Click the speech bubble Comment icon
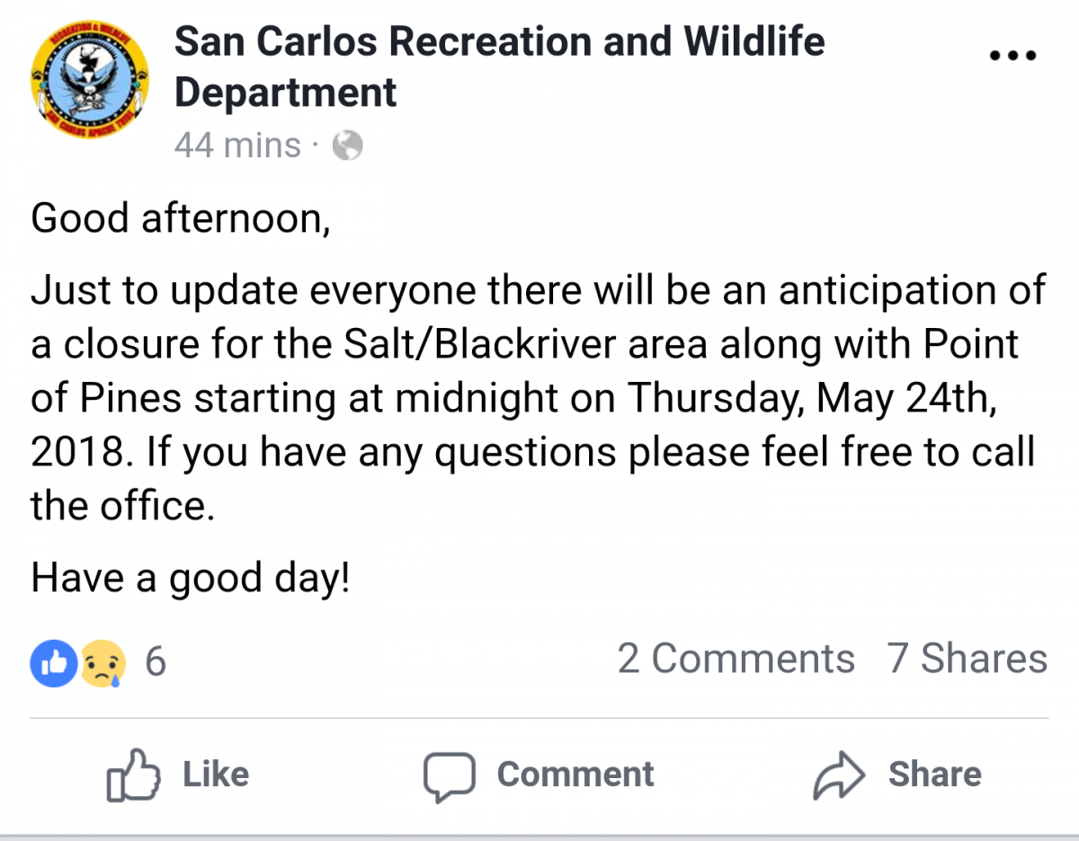The width and height of the screenshot is (1079, 841). coord(449,776)
